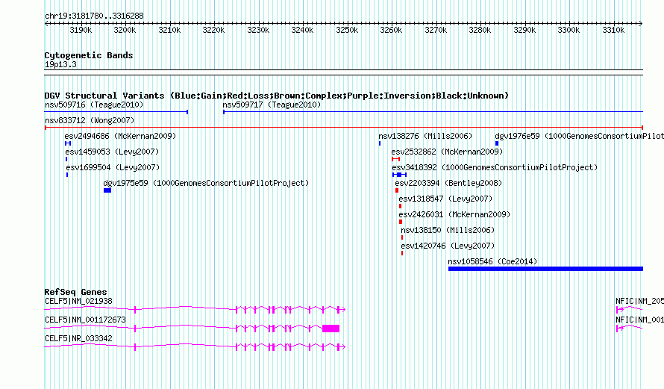Viewport: 664px width, 389px height.
Task: Open CELF5|NM_021938 gene label
Action: click(79, 302)
